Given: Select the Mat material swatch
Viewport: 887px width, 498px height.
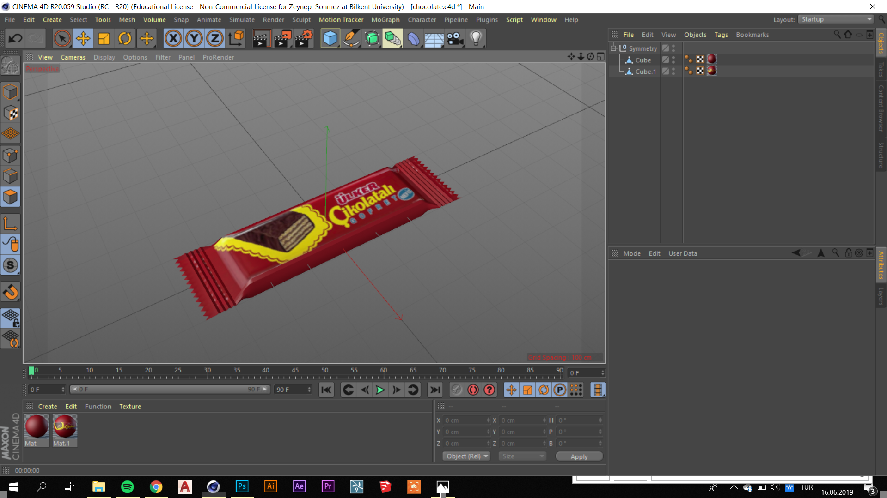Looking at the screenshot, I should pyautogui.click(x=37, y=430).
